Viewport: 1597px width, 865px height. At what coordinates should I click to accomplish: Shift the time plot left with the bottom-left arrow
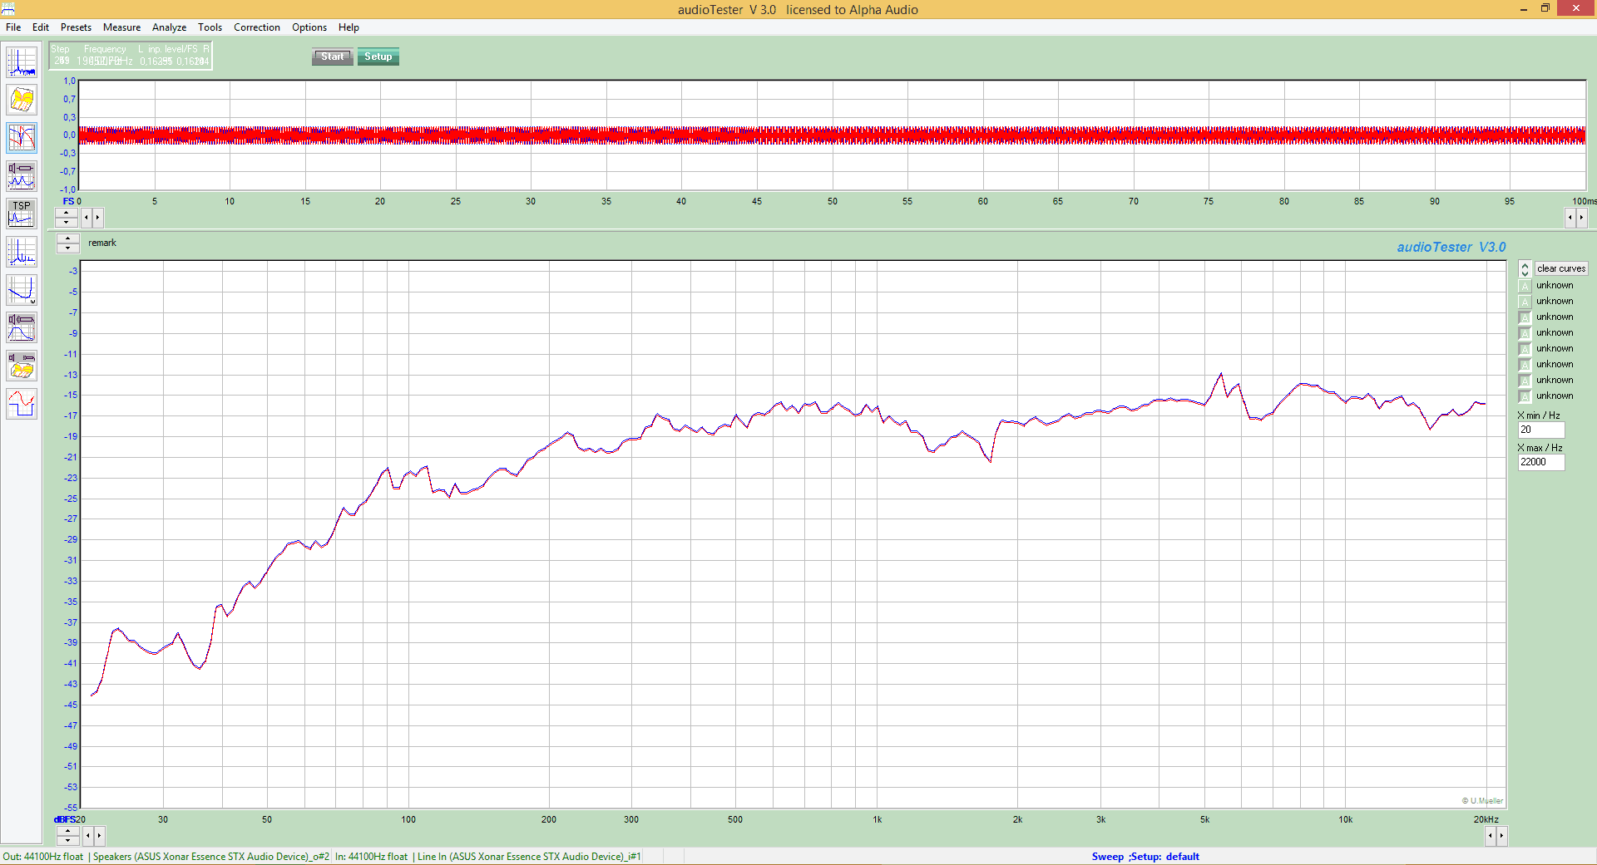(87, 217)
